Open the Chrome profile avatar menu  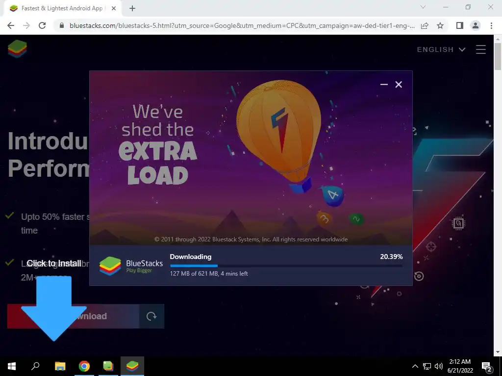(476, 25)
